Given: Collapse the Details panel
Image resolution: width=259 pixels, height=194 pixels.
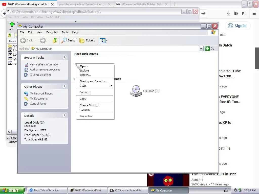Looking at the screenshot, I should 64,115.
